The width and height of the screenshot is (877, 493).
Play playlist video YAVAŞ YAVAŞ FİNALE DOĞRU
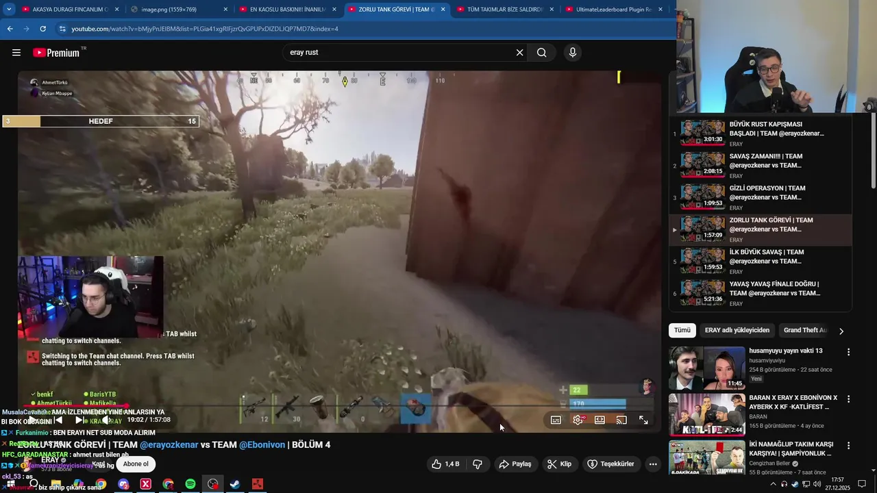click(761, 293)
